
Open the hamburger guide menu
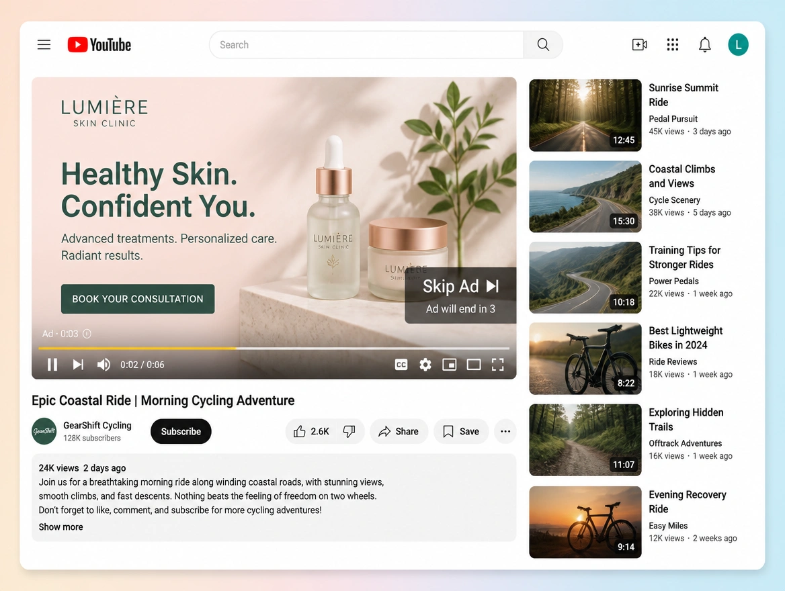point(44,44)
